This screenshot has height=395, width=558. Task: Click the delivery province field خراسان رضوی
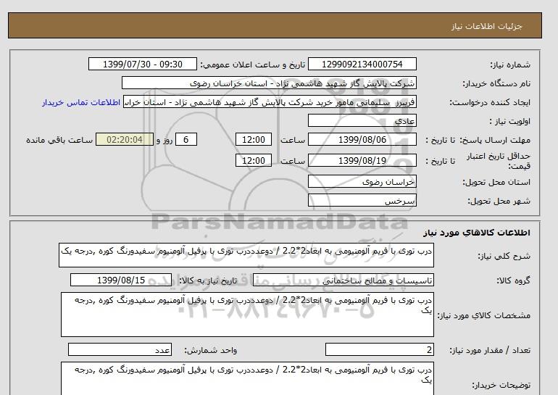tap(362, 180)
